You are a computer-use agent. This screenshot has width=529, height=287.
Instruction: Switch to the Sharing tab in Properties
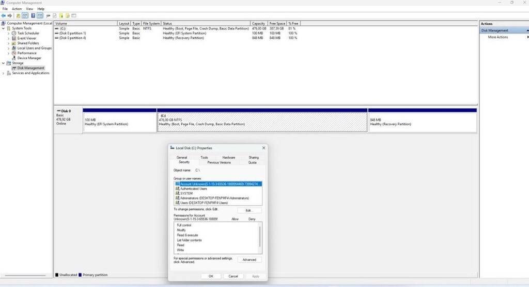tap(253, 158)
